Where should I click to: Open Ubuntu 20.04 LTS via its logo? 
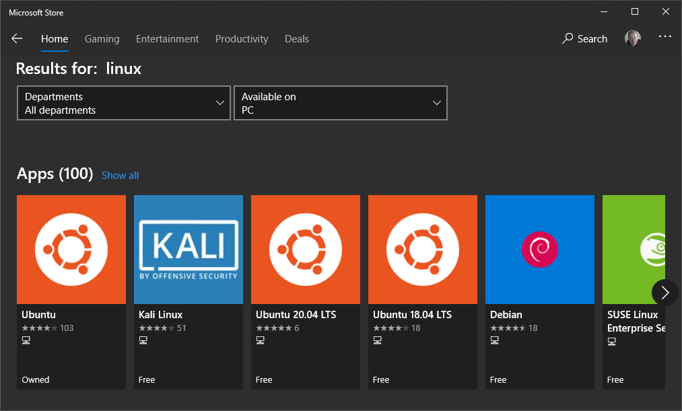305,249
